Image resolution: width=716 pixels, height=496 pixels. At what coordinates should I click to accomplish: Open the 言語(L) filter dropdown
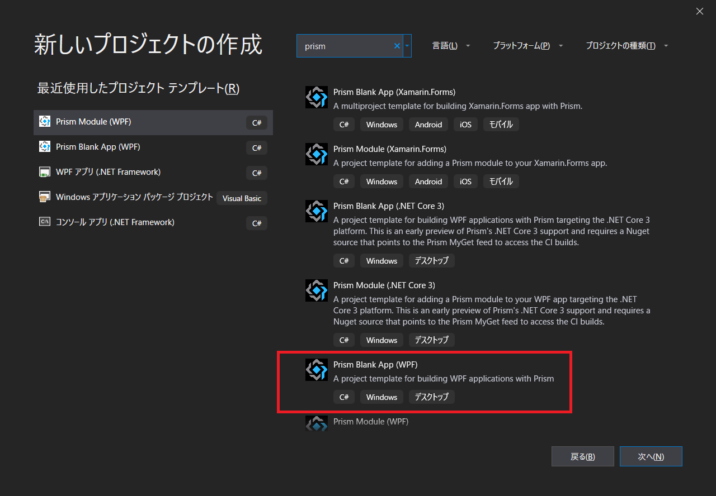point(451,46)
